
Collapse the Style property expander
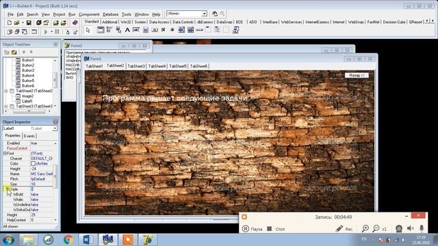[8, 189]
